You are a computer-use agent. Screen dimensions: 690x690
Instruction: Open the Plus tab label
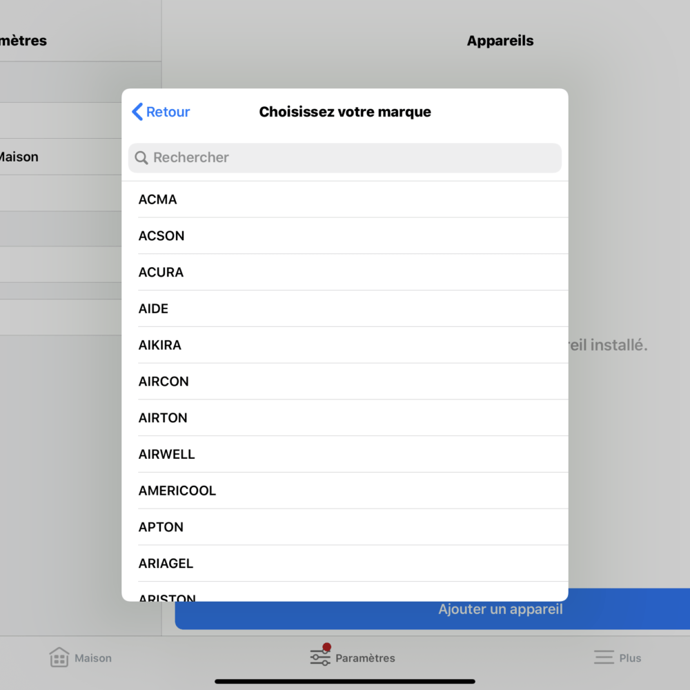(630, 658)
